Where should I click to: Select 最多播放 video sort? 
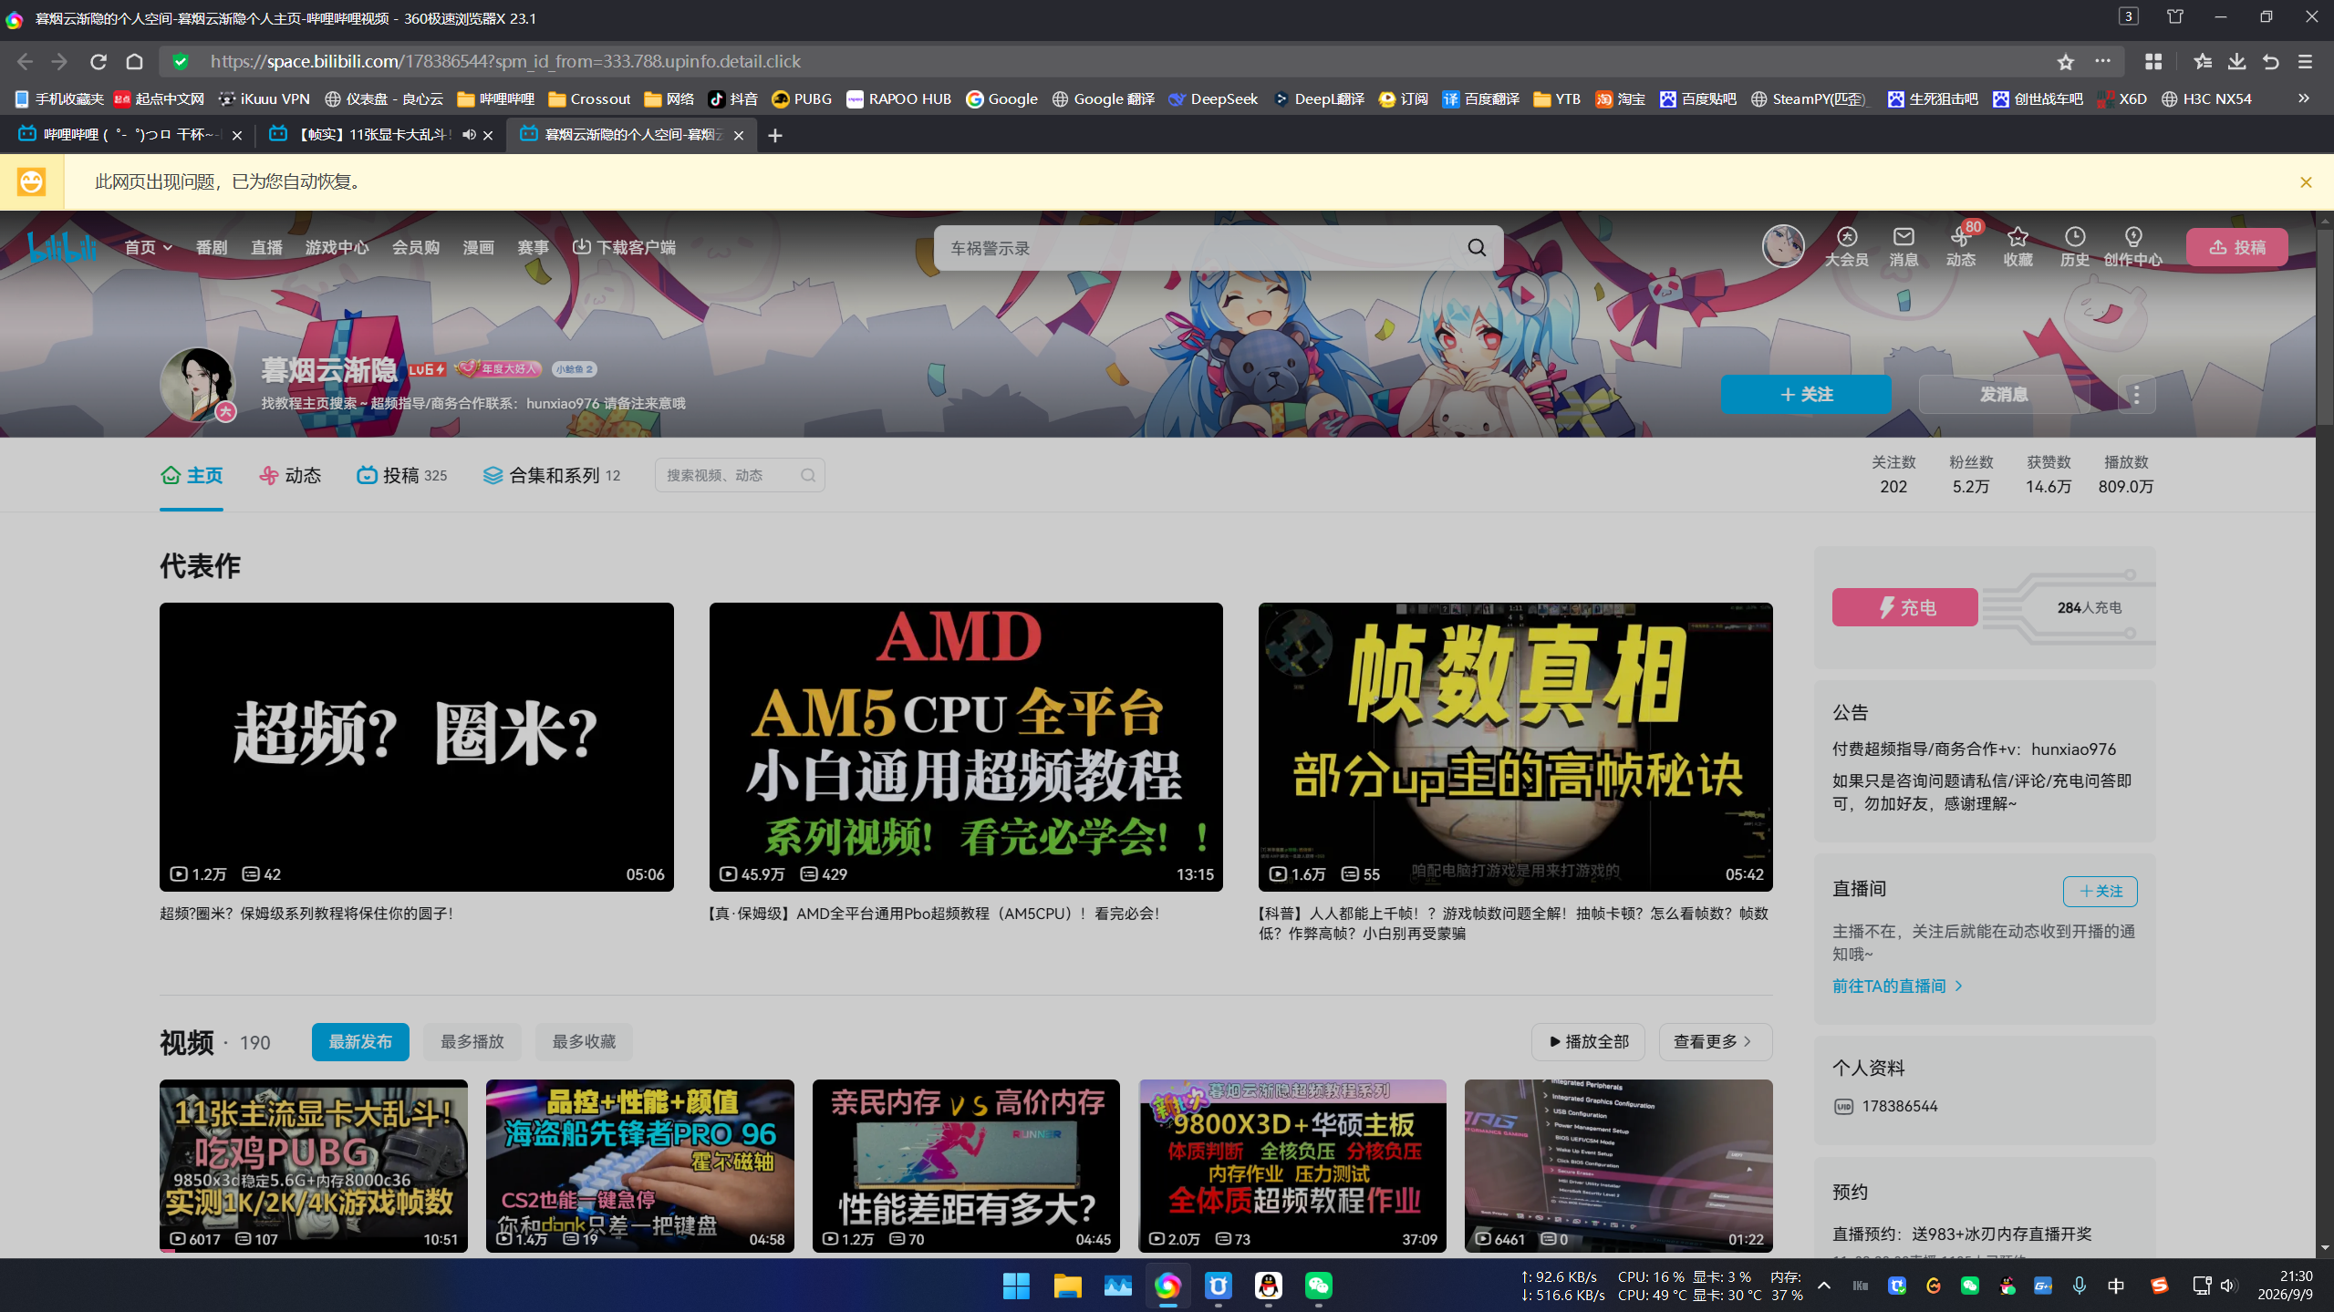pyautogui.click(x=472, y=1041)
